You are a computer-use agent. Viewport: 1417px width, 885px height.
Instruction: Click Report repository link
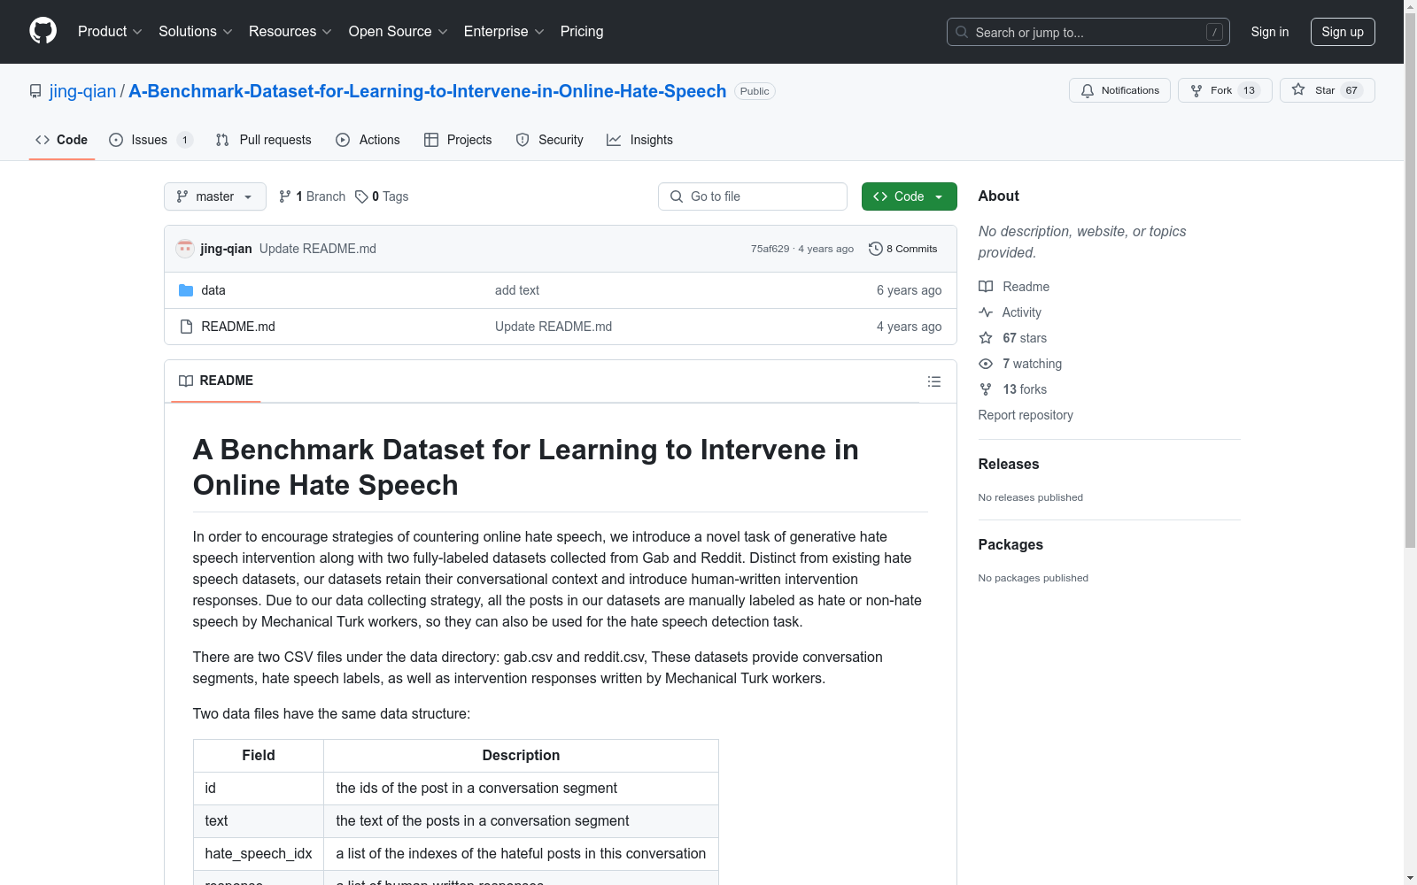point(1026,415)
